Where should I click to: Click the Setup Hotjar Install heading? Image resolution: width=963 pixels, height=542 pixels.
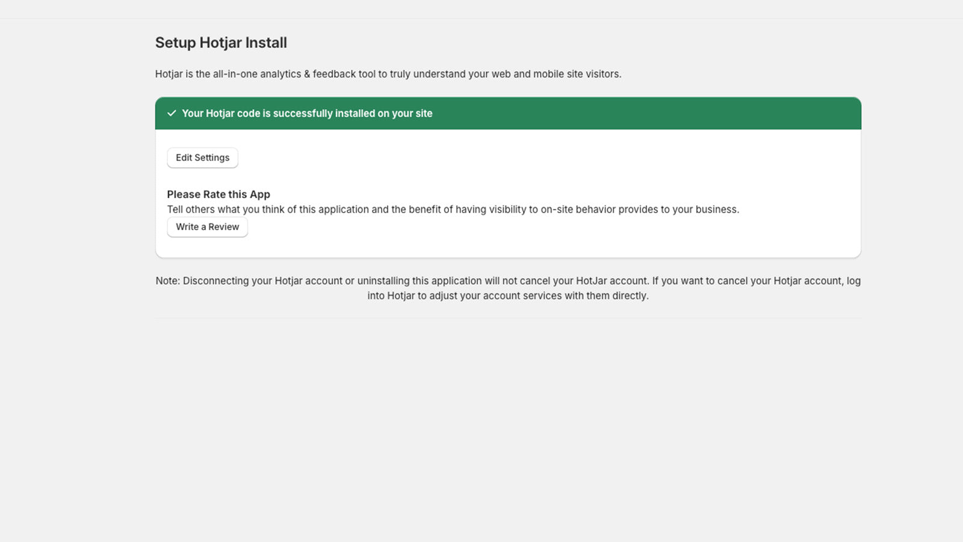click(x=221, y=42)
